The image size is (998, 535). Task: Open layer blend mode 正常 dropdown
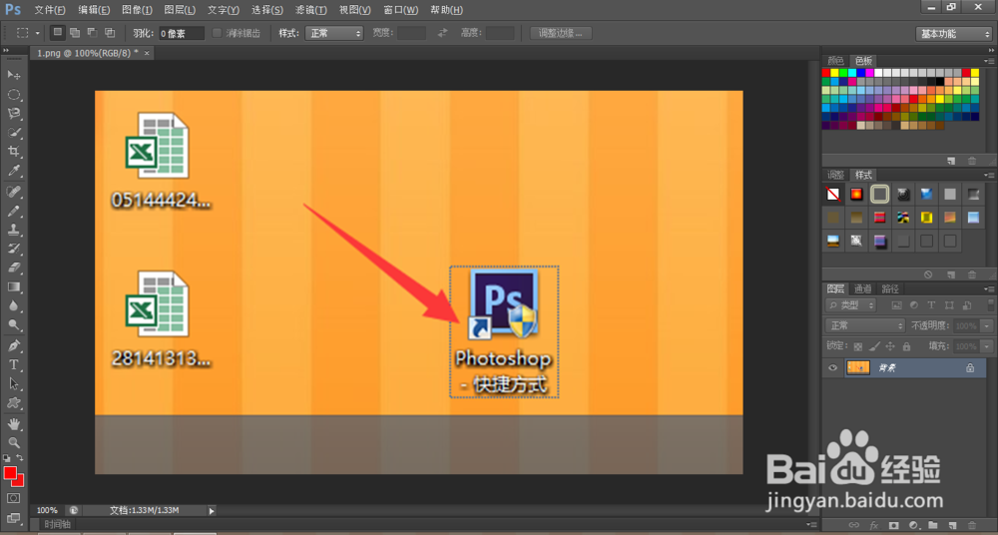pos(865,325)
